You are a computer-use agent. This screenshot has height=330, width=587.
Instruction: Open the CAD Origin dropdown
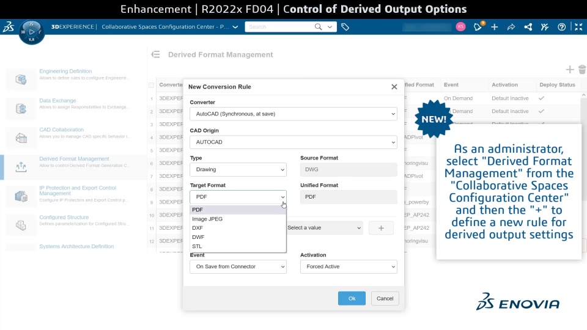coord(293,142)
